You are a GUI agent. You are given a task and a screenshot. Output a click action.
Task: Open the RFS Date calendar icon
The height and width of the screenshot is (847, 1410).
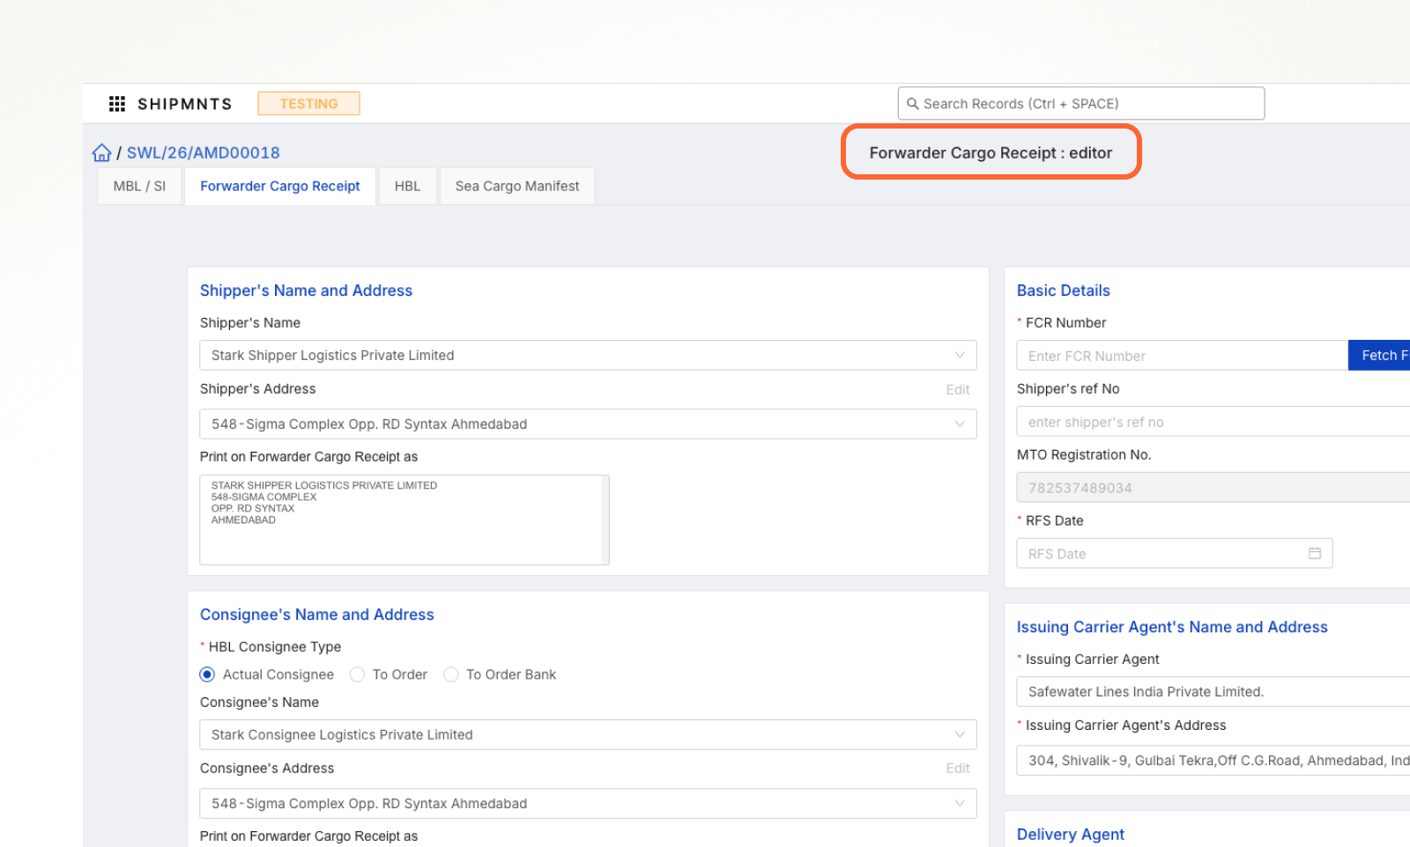(1314, 554)
